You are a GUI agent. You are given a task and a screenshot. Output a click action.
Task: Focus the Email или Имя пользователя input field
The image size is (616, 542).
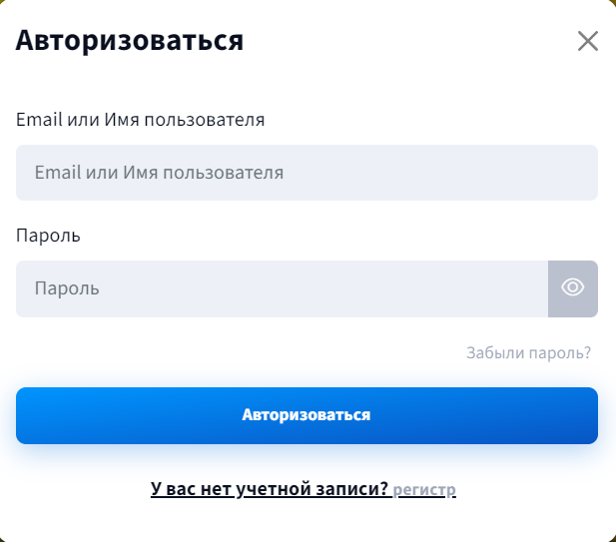(x=307, y=173)
